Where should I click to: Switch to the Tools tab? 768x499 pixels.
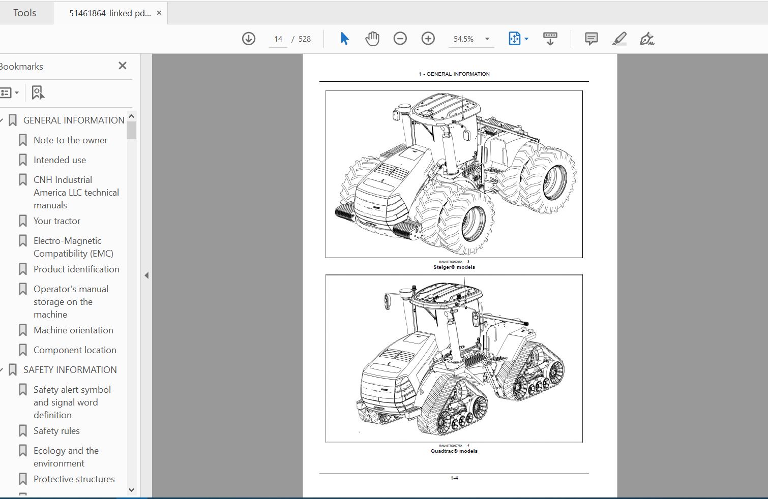[25, 13]
